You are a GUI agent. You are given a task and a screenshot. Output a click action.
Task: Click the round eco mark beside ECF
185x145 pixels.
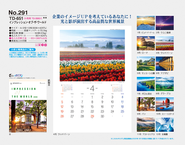pos(11,75)
